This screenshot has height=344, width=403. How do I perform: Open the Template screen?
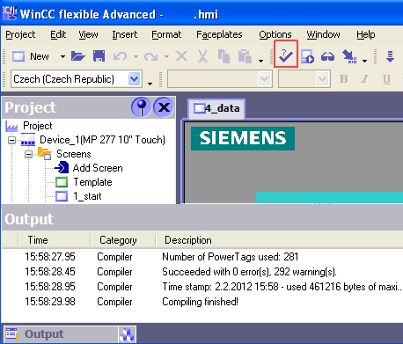pyautogui.click(x=92, y=182)
